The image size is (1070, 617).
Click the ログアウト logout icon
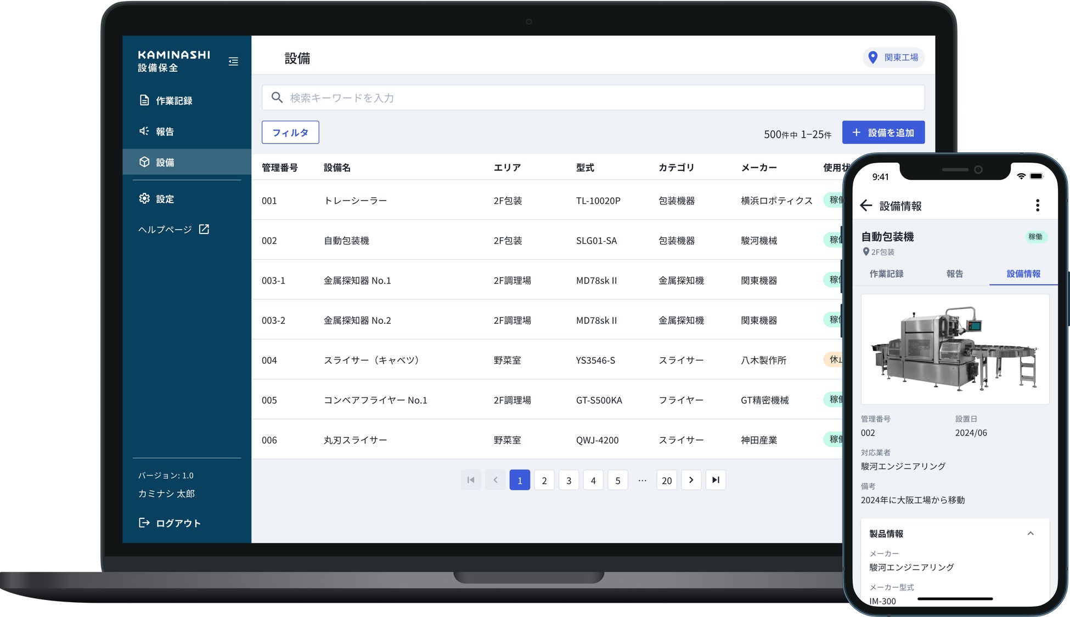pyautogui.click(x=144, y=523)
